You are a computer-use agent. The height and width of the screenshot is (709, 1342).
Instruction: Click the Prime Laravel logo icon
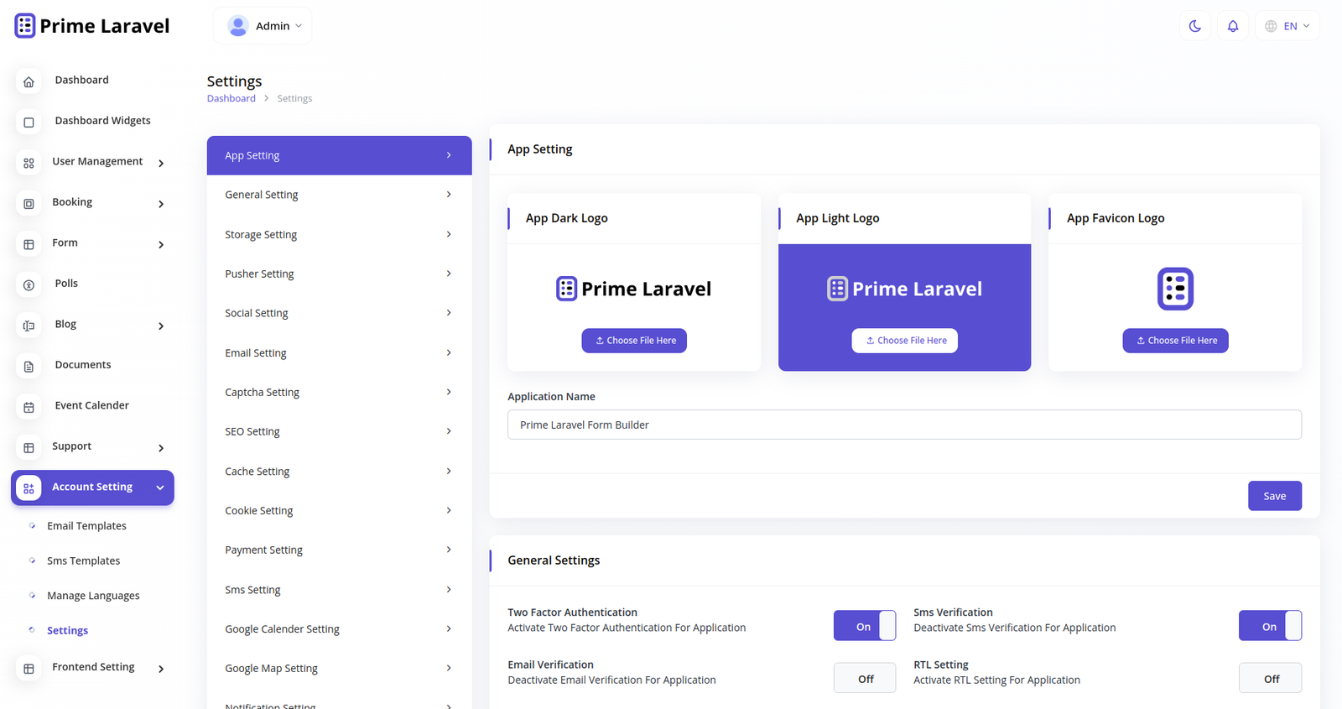click(x=25, y=26)
